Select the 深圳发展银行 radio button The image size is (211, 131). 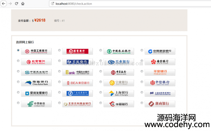(18, 92)
